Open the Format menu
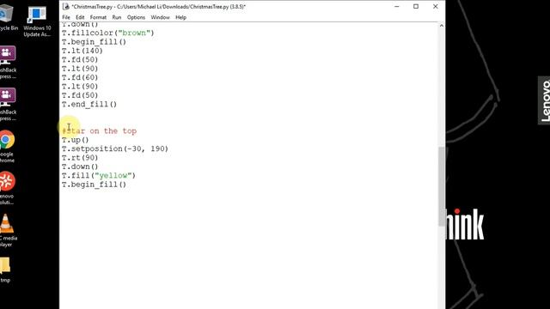Image resolution: width=550 pixels, height=309 pixels. (98, 17)
